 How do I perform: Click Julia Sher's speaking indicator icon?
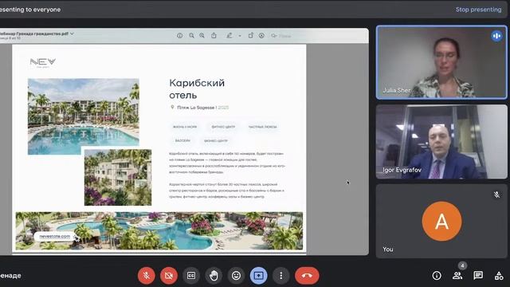click(x=496, y=36)
